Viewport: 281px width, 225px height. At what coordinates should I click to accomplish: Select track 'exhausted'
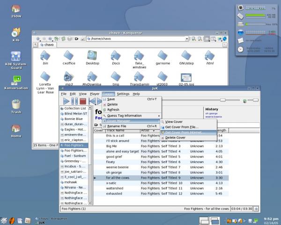[x=161, y=194]
